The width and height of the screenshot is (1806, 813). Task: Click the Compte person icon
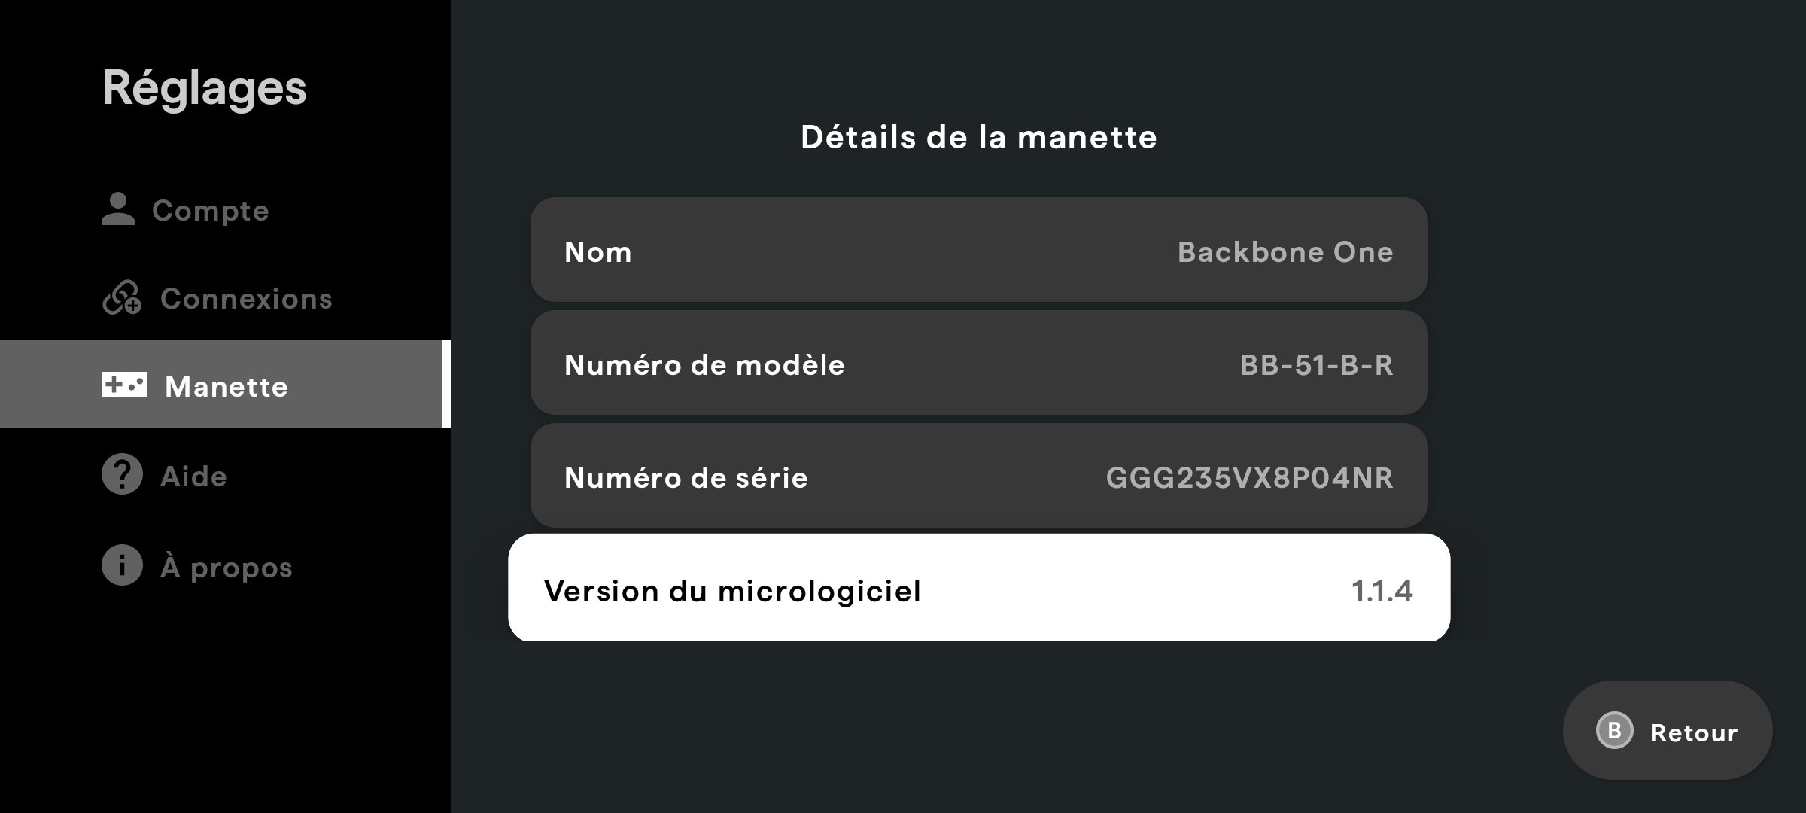(118, 209)
